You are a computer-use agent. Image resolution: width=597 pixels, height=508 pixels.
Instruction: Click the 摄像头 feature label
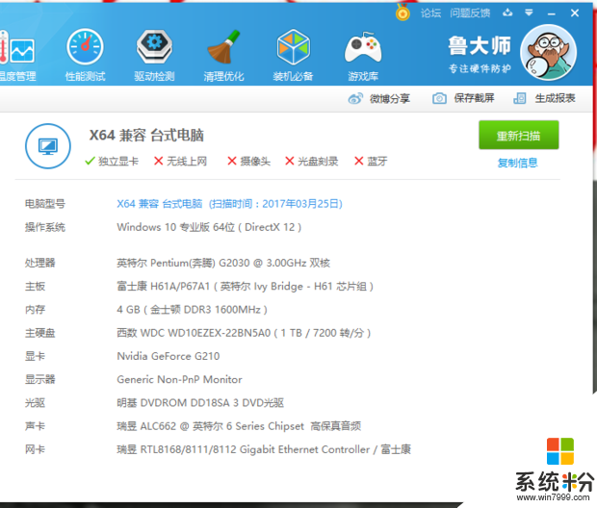click(255, 162)
